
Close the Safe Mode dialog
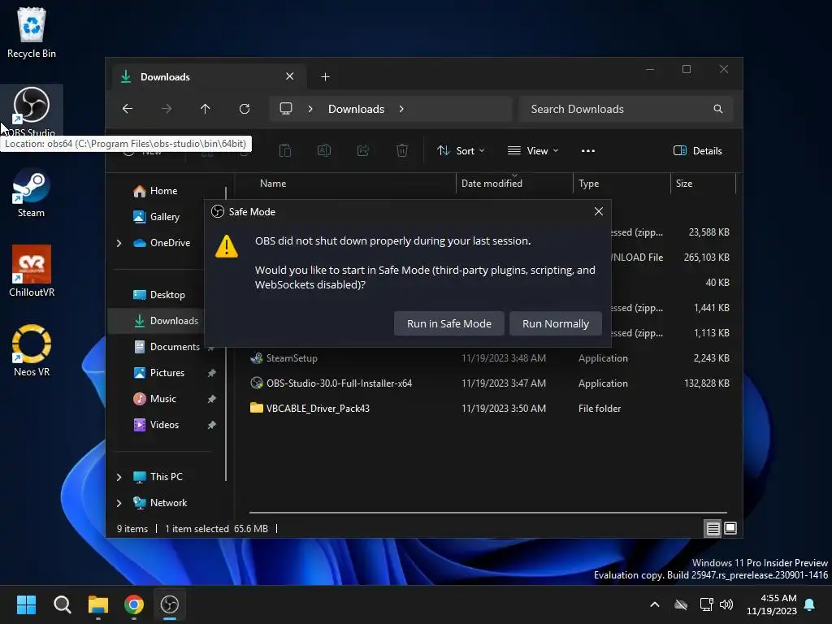599,211
